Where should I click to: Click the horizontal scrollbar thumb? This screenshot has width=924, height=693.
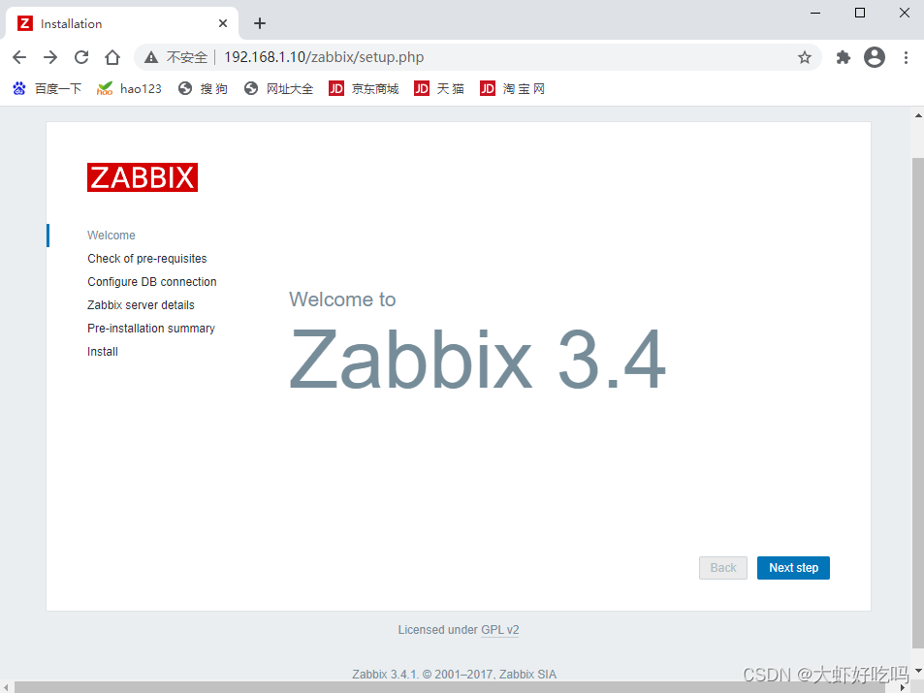pos(451,688)
